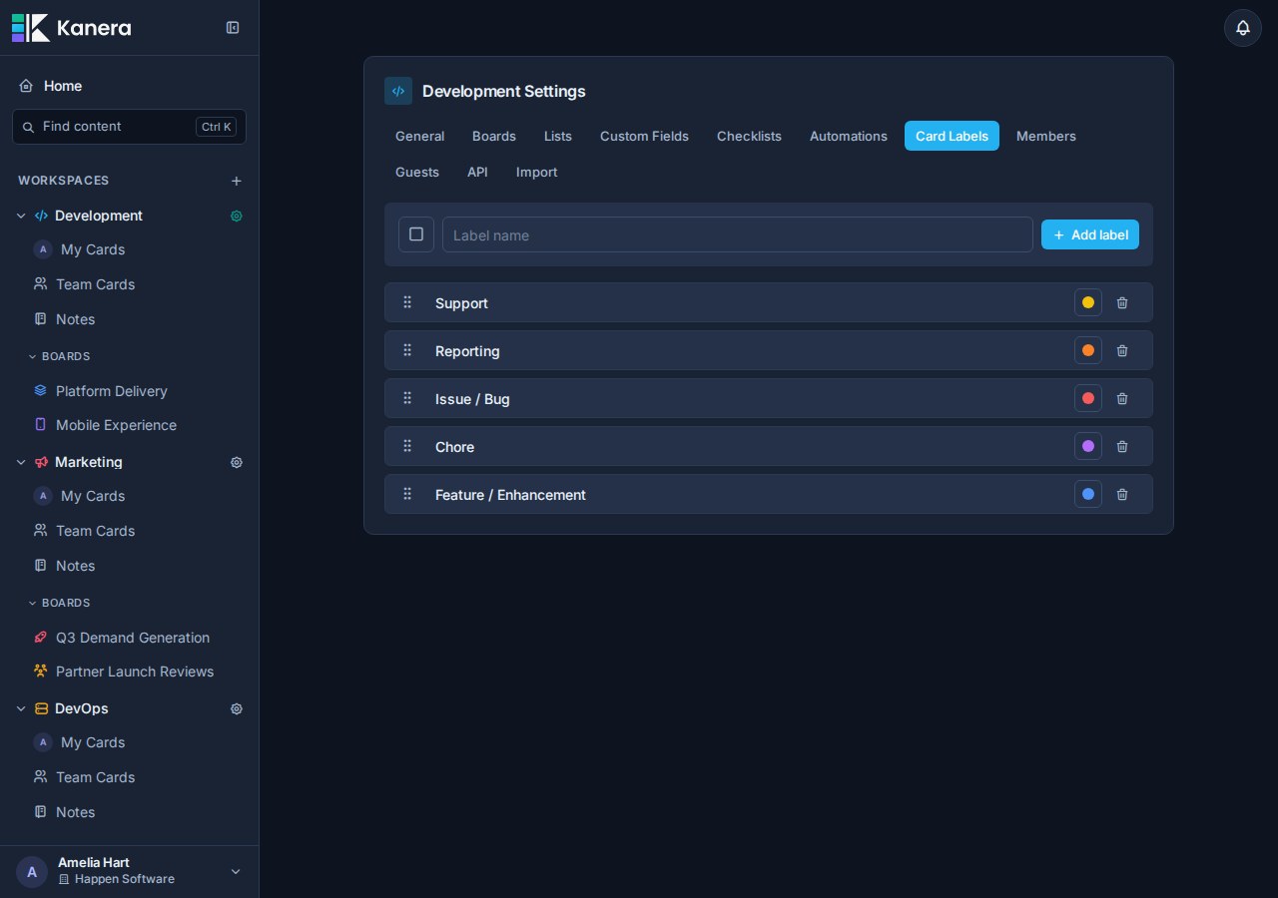Grab the Issue / Bug drag handle
Image resolution: width=1278 pixels, height=898 pixels.
tap(407, 398)
